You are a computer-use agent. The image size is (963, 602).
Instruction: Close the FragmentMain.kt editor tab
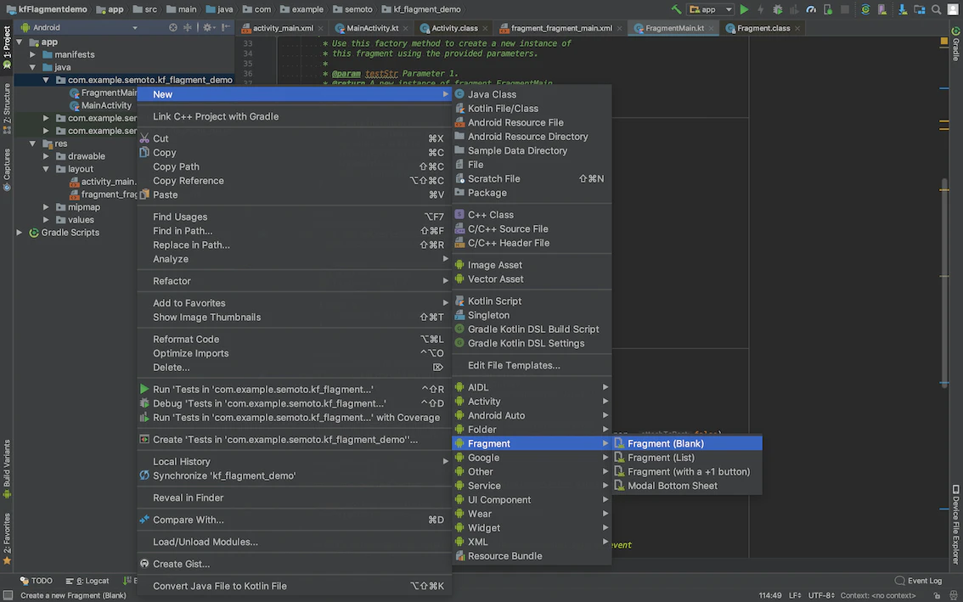point(711,28)
